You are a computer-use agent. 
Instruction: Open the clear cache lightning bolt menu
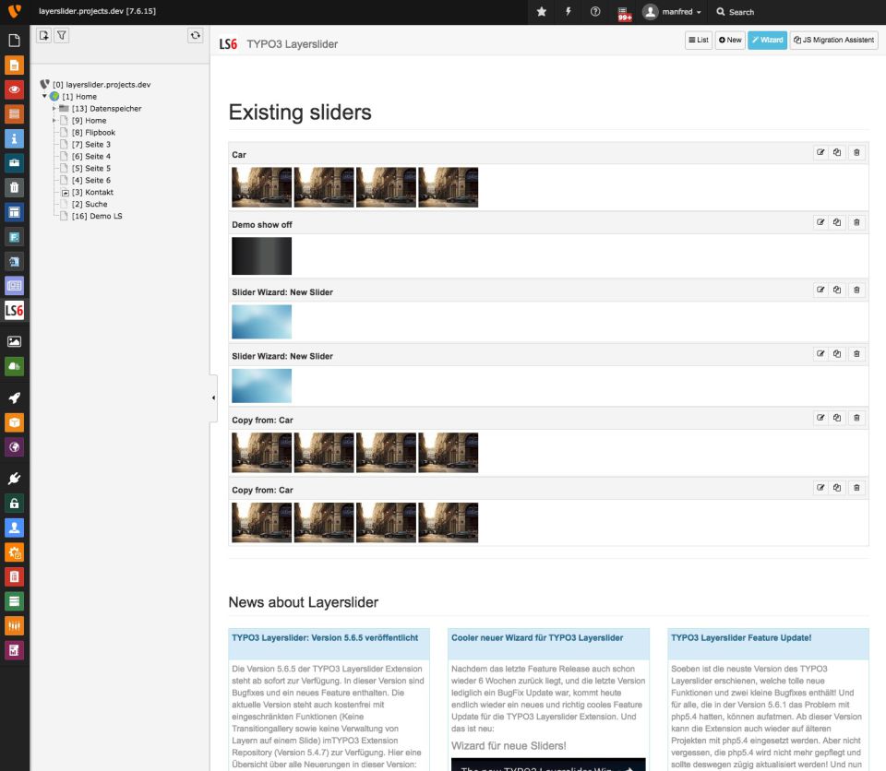click(x=569, y=12)
